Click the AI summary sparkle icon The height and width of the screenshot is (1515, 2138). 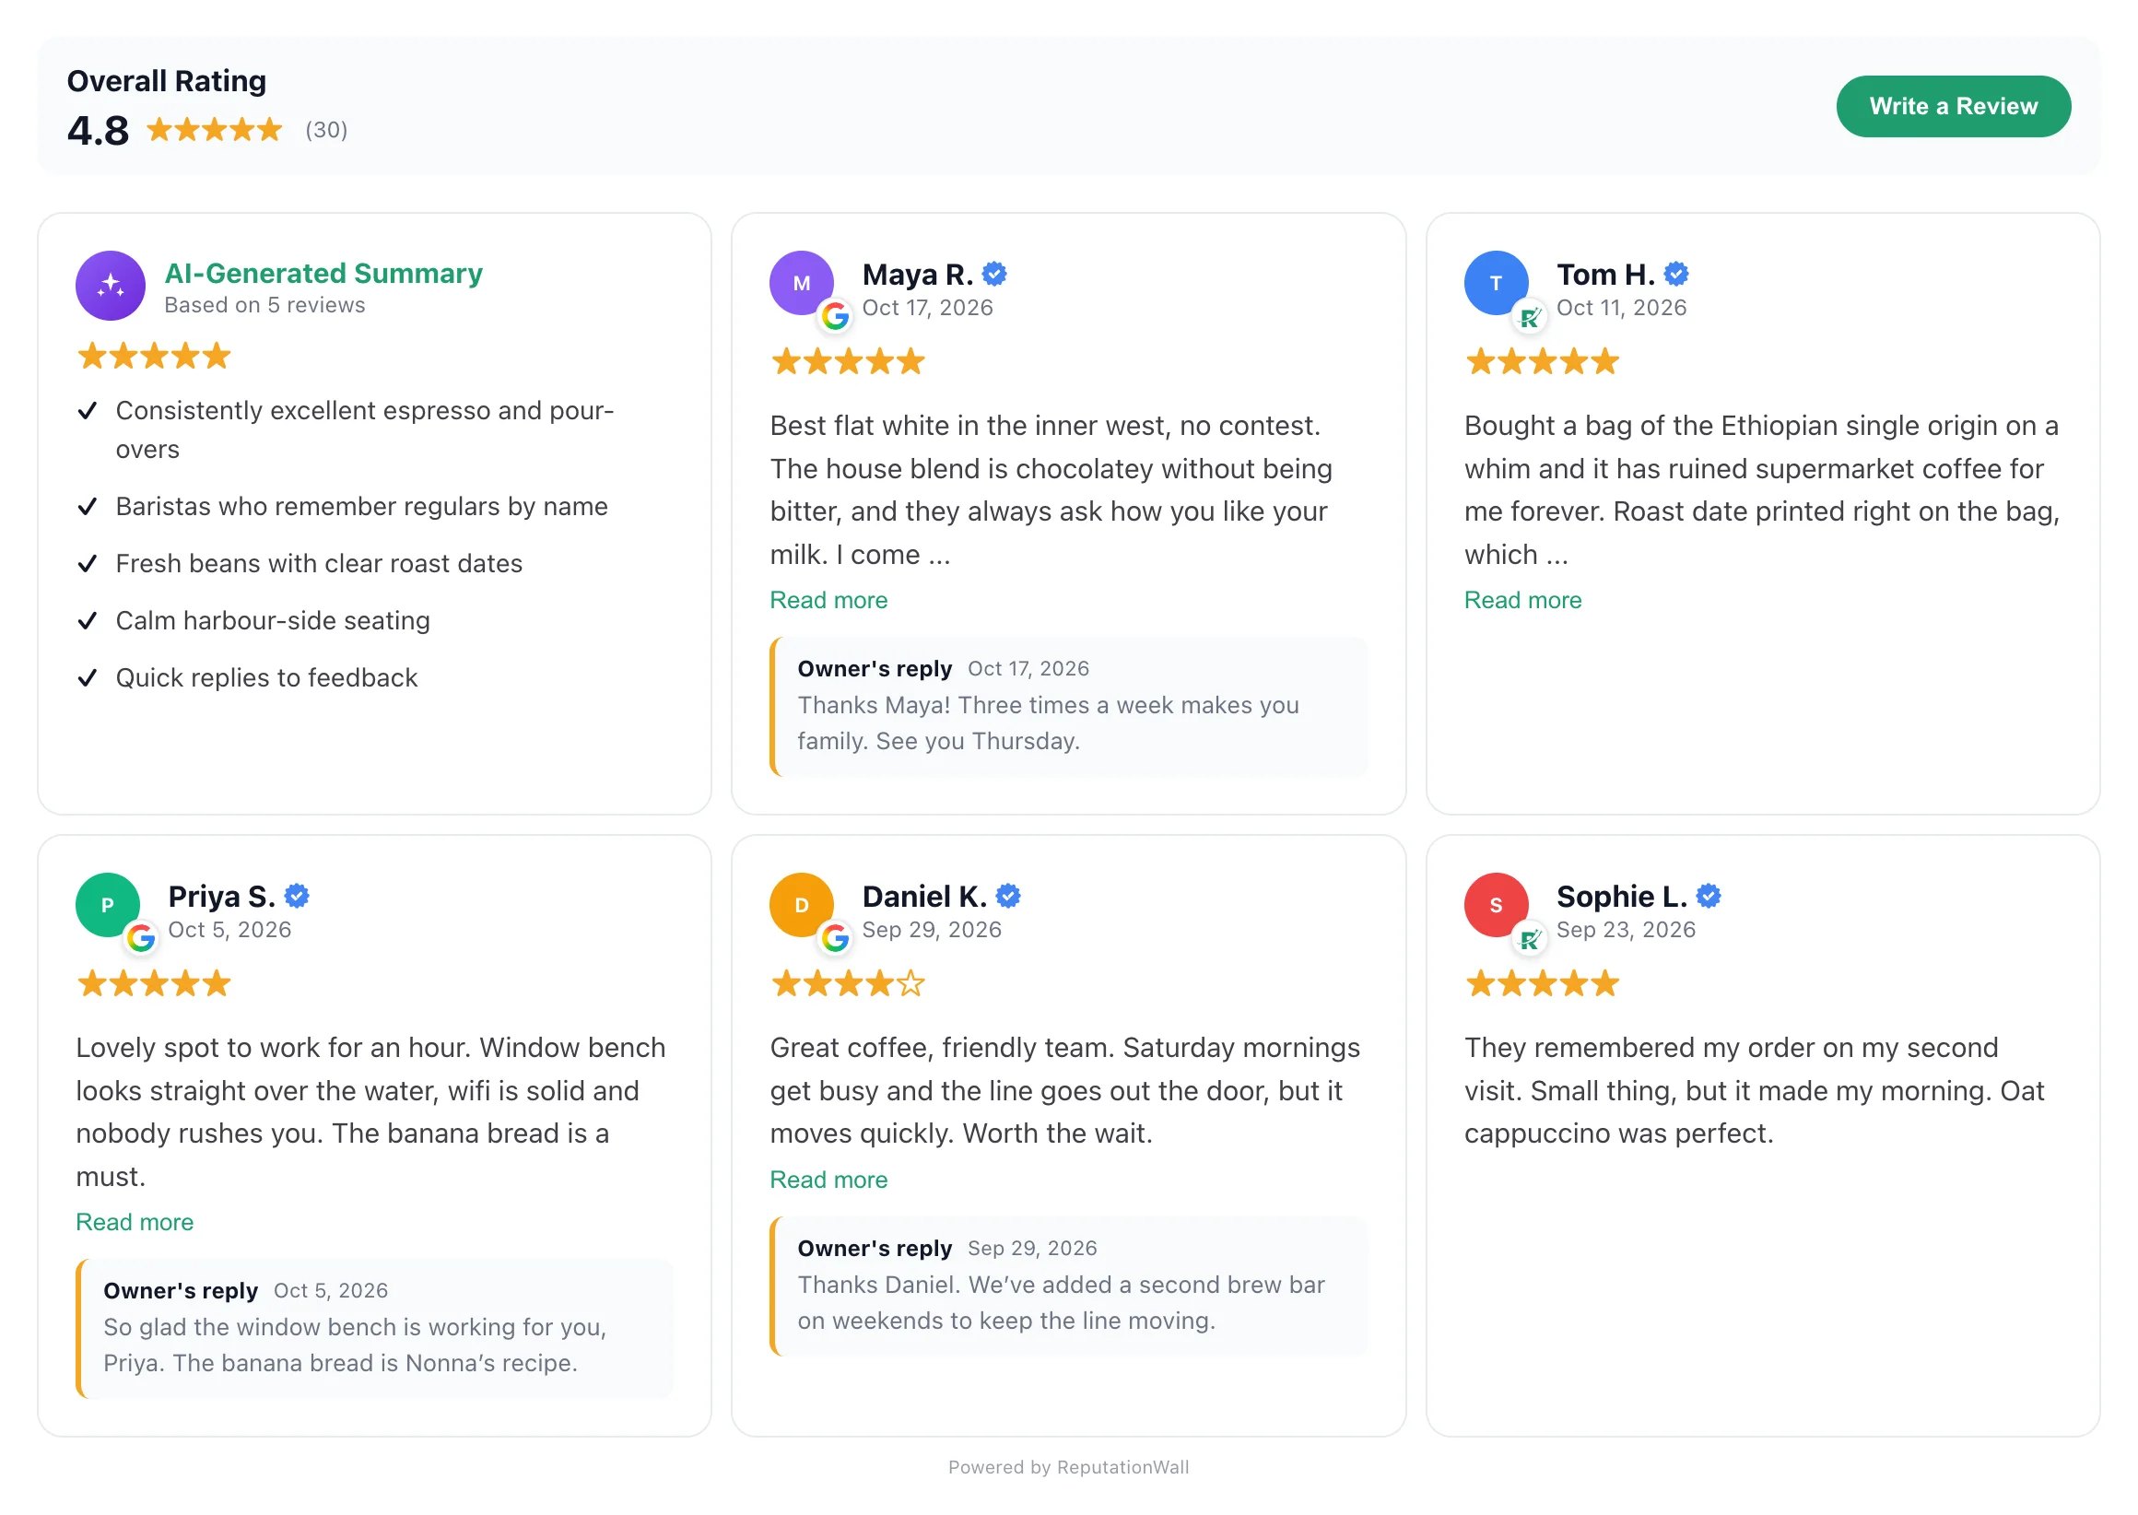tap(110, 286)
